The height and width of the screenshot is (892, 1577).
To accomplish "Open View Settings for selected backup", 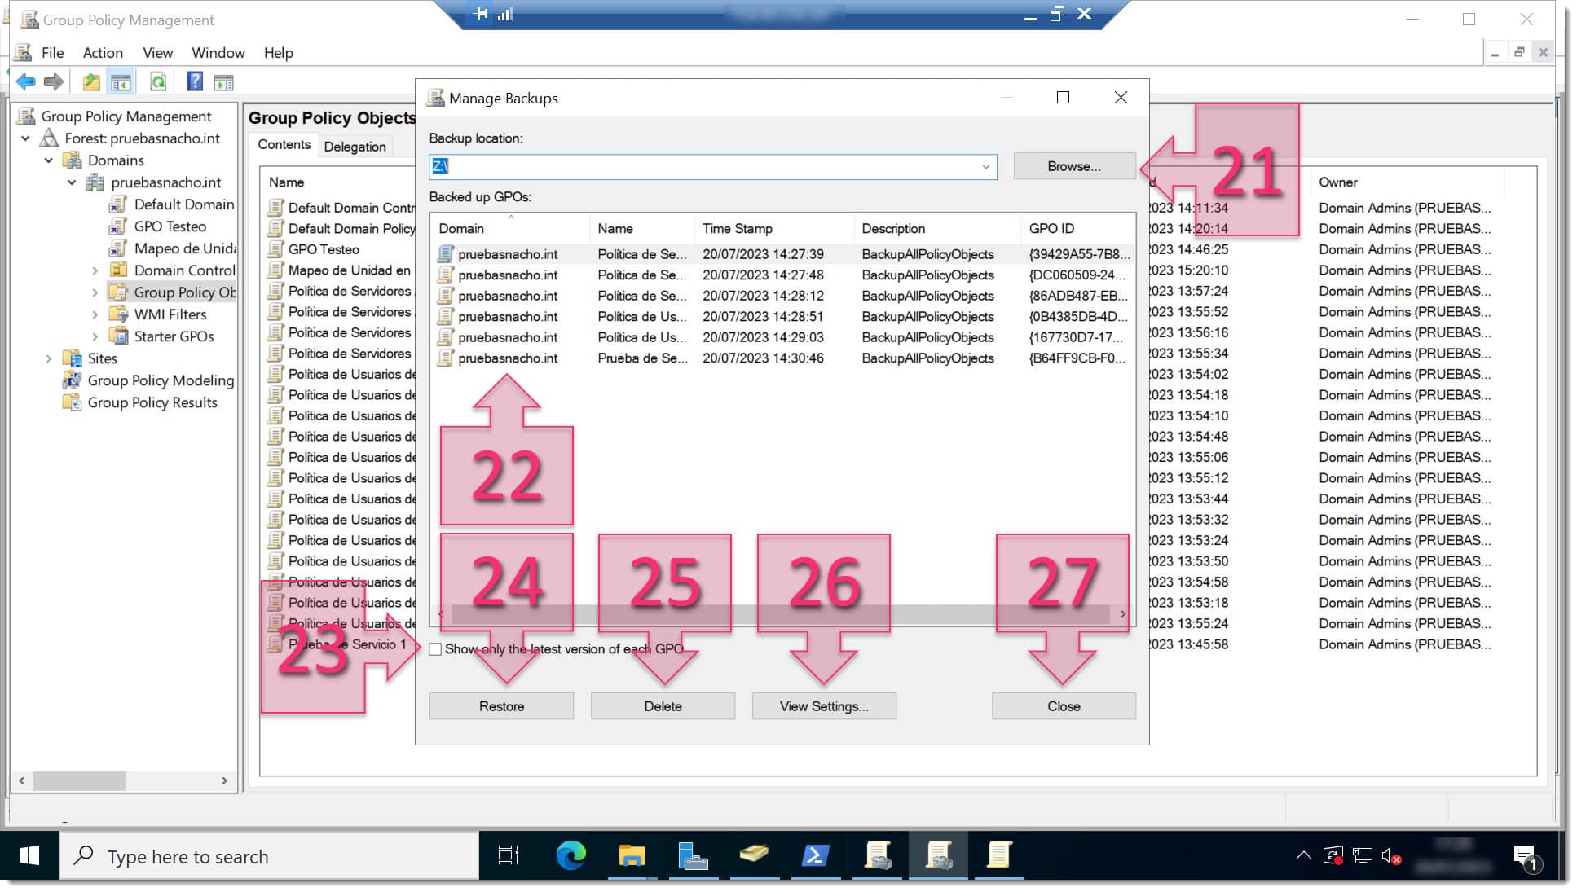I will [x=824, y=705].
